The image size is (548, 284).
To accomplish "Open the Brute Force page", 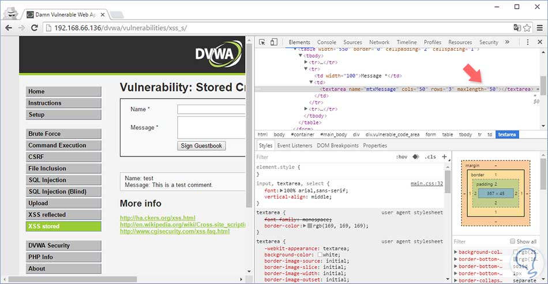I will click(63, 133).
